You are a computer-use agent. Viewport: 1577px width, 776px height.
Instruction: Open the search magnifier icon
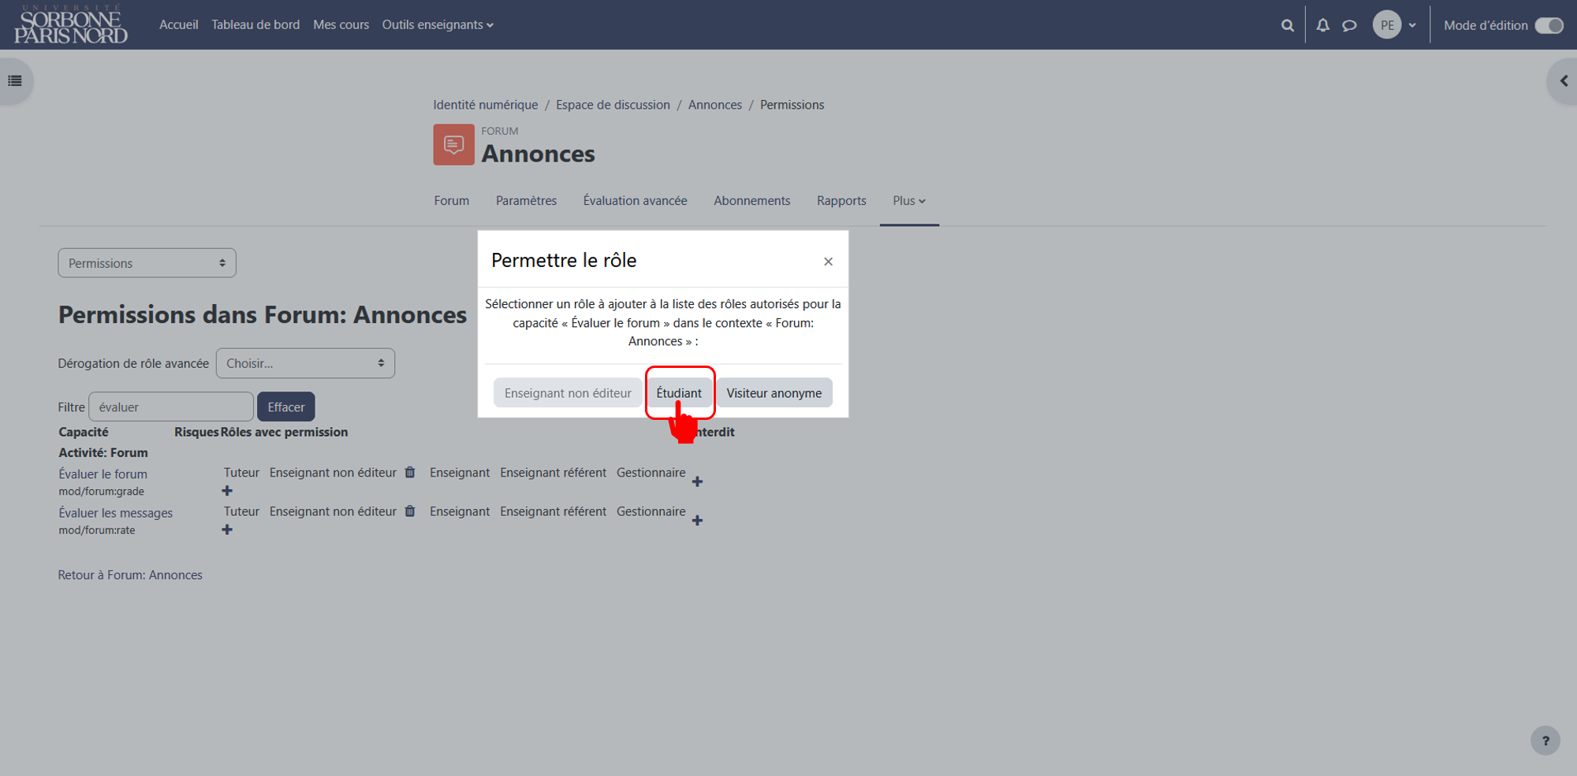pyautogui.click(x=1288, y=25)
